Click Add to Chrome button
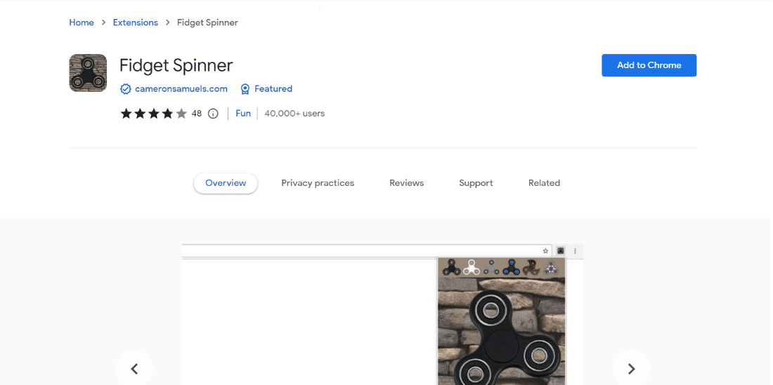The image size is (773, 385). tap(649, 65)
